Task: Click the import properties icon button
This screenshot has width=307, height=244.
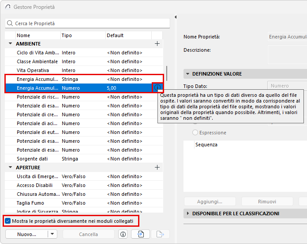Action: (x=140, y=234)
